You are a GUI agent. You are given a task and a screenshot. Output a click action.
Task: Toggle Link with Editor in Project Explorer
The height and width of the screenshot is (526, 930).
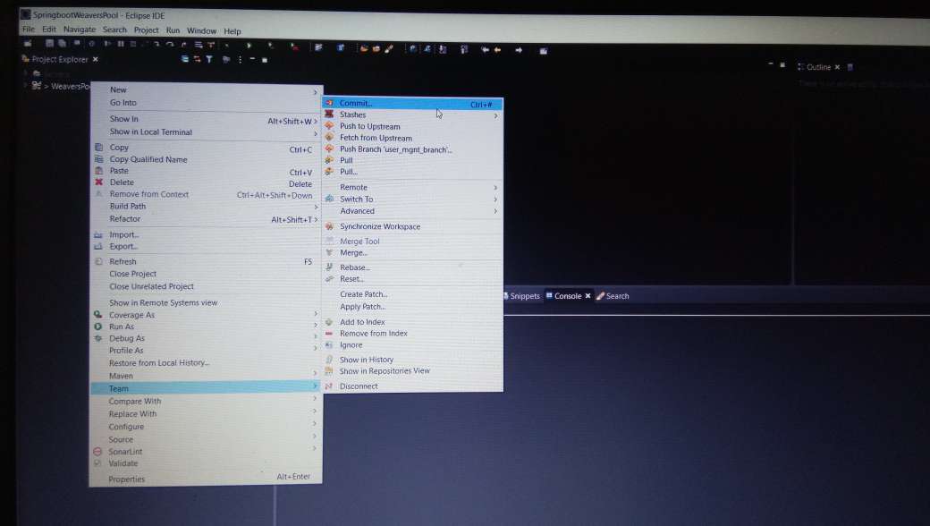[x=197, y=59]
